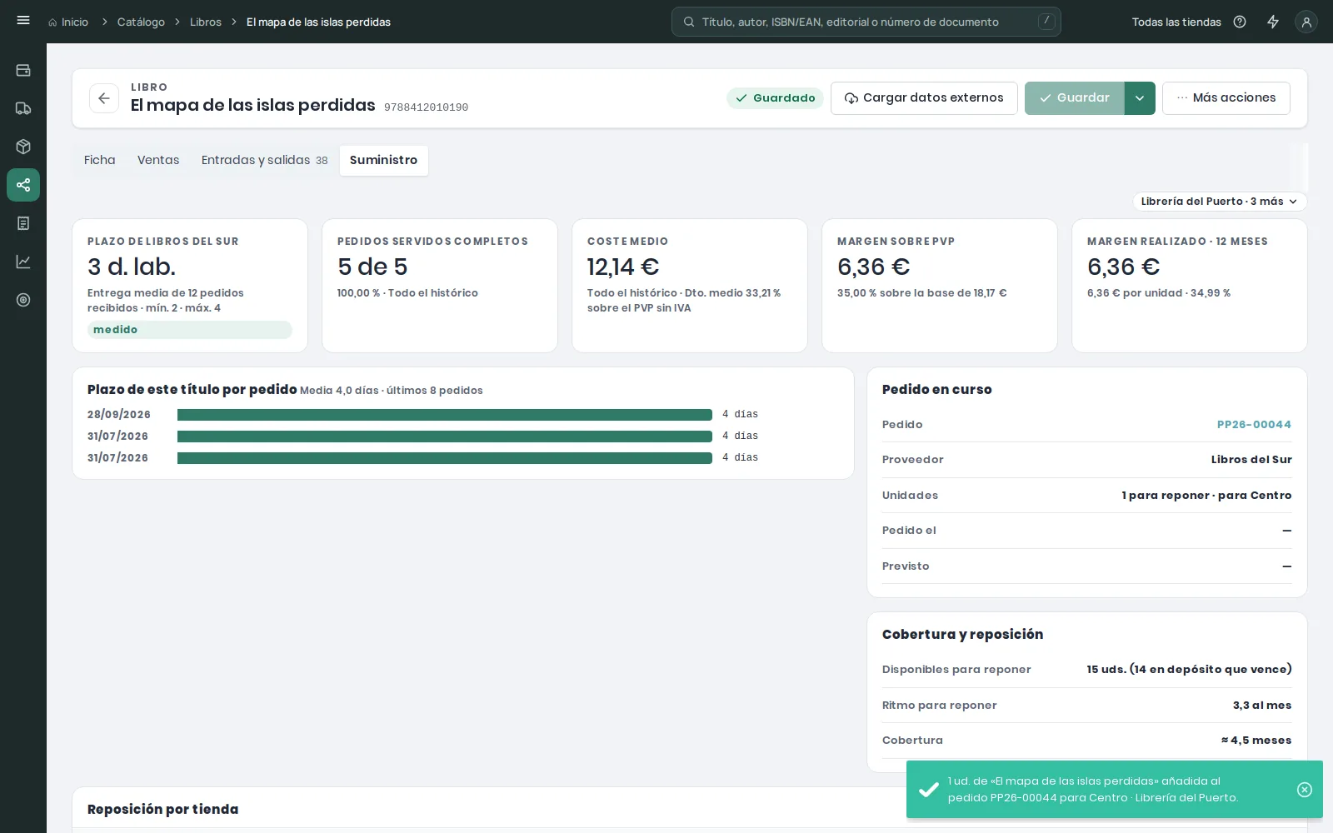Open the cash register sidebar icon
Image resolution: width=1333 pixels, height=833 pixels.
pyautogui.click(x=23, y=70)
